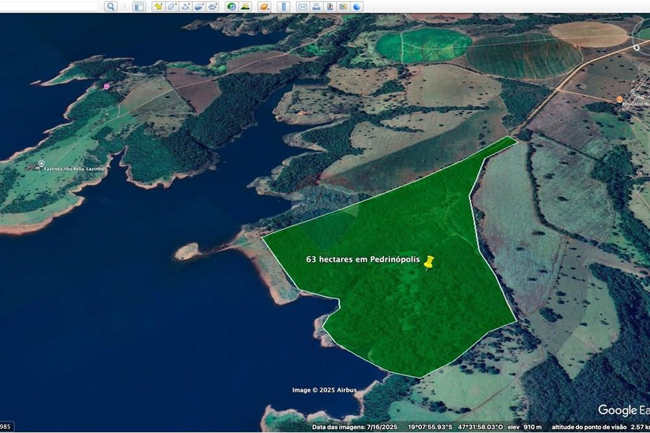Add a new path

(185, 6)
